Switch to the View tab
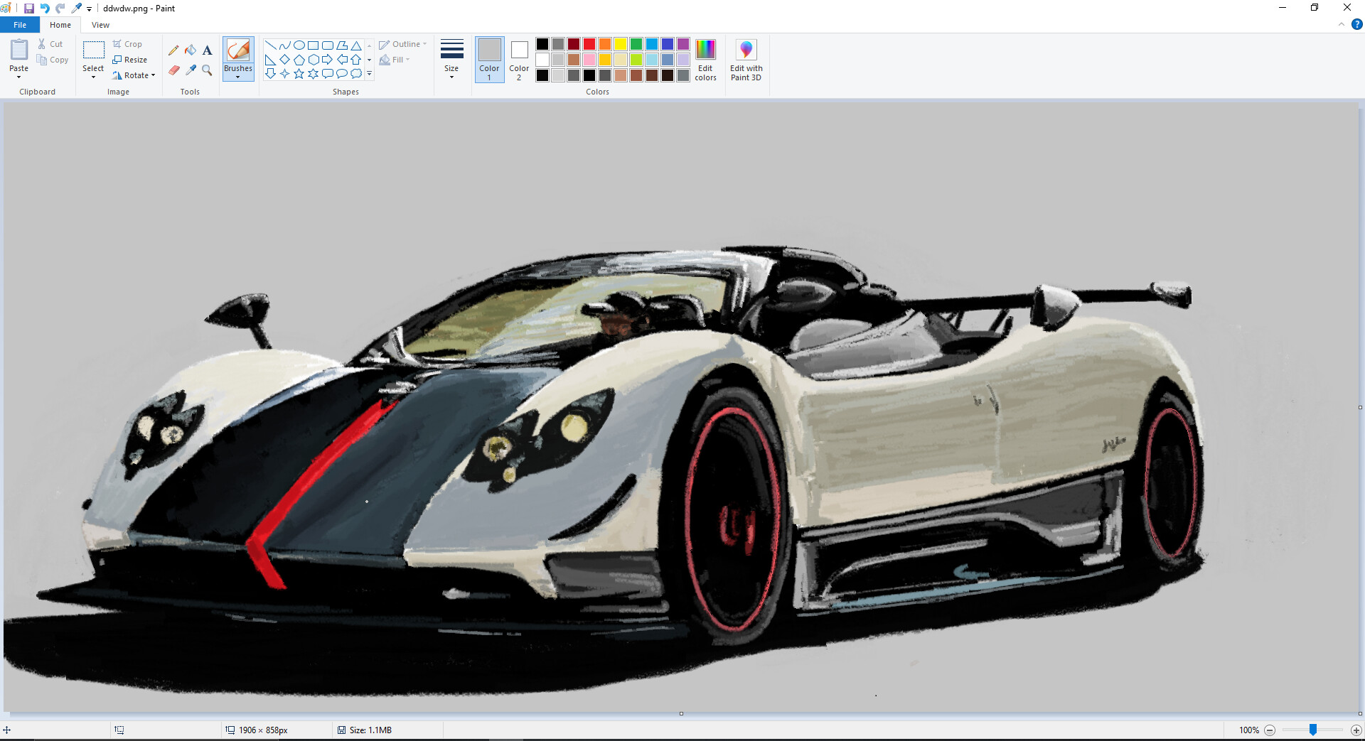 pos(100,24)
